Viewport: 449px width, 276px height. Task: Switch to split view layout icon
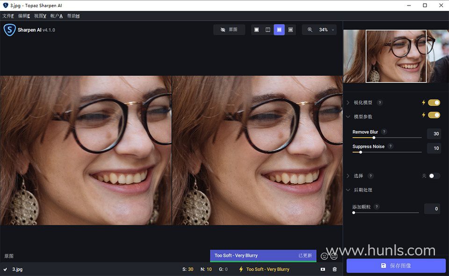[x=268, y=30]
